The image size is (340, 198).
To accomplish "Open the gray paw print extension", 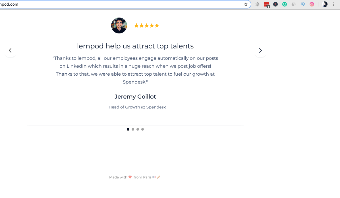I will click(257, 4).
